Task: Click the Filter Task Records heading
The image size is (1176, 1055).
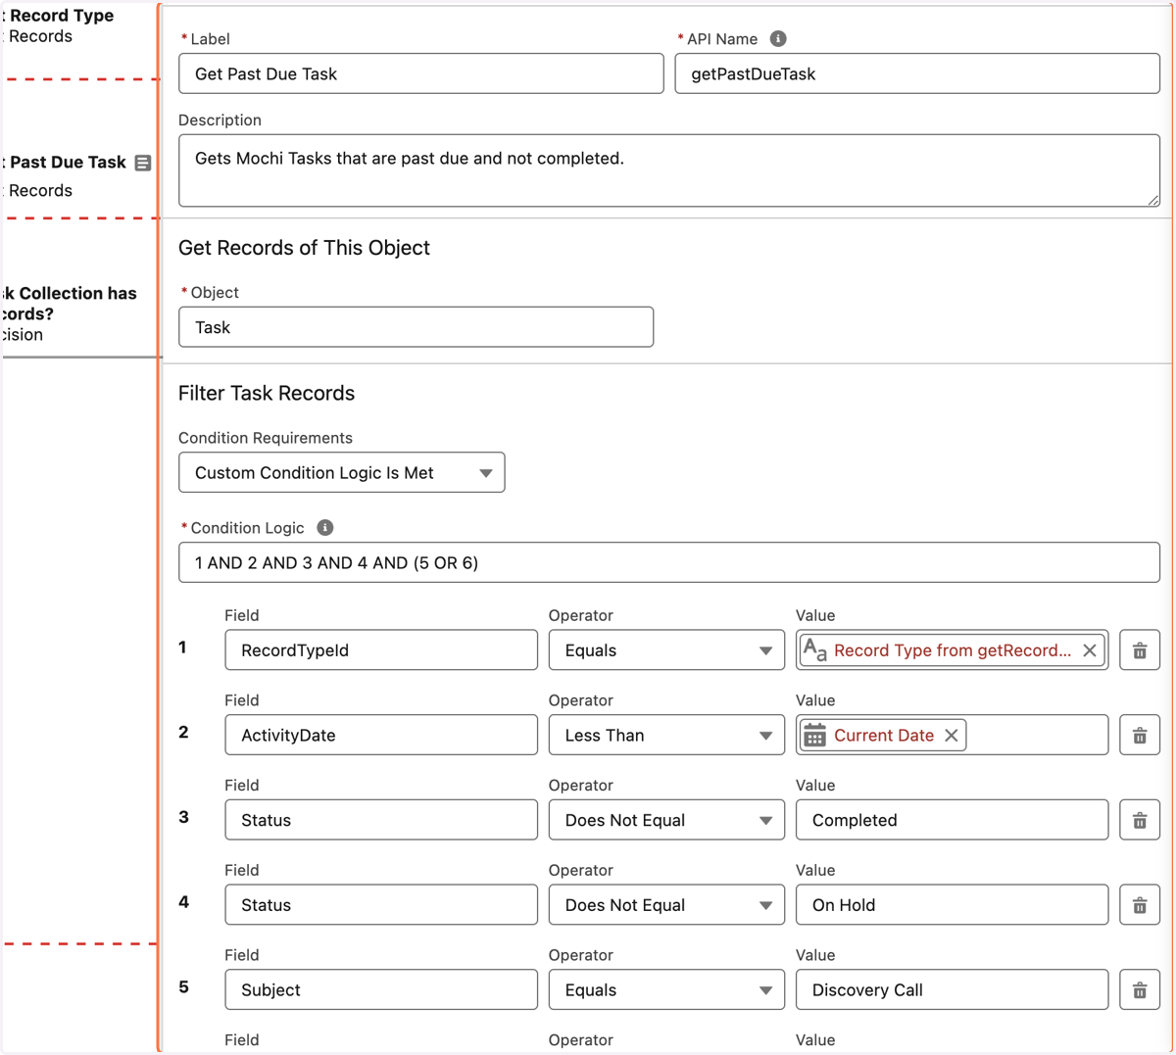Action: click(267, 393)
